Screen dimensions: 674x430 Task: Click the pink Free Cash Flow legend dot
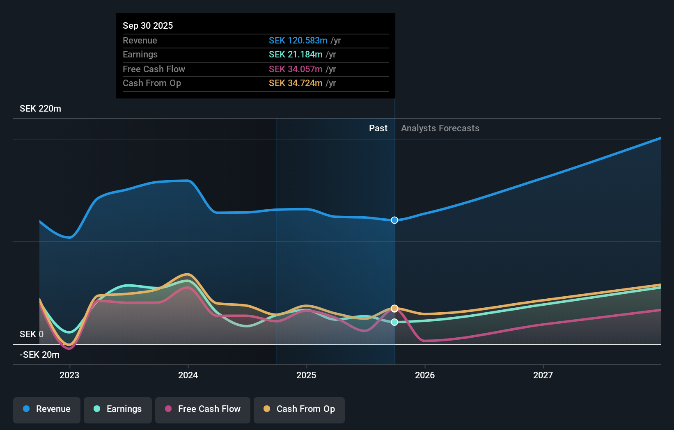click(x=169, y=409)
